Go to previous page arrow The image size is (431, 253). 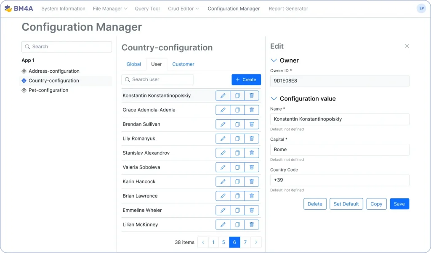(x=203, y=242)
